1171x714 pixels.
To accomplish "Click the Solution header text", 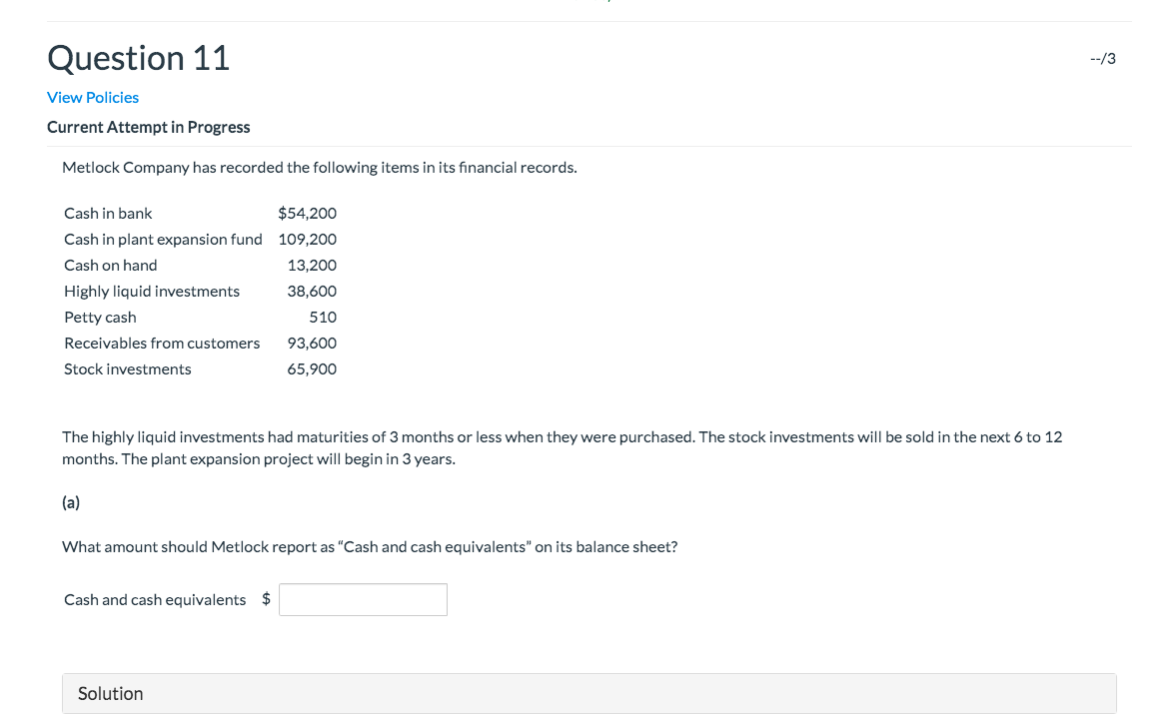I will click(110, 693).
